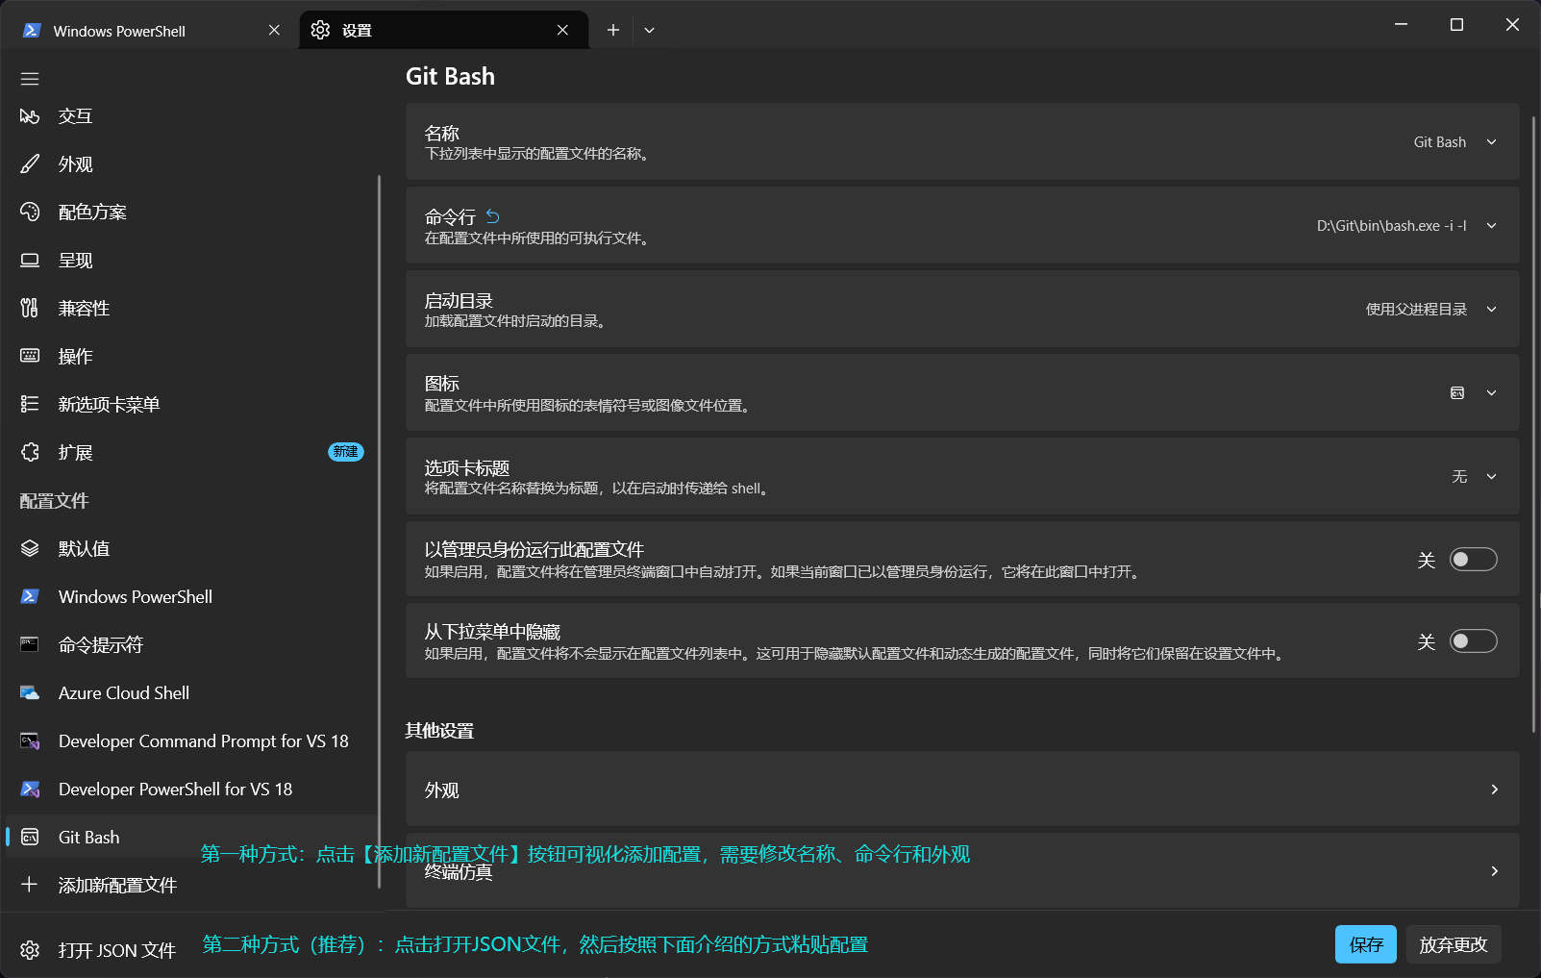Expand the 启动目录 setting row
Screen dimensions: 1541x978
tap(962, 309)
